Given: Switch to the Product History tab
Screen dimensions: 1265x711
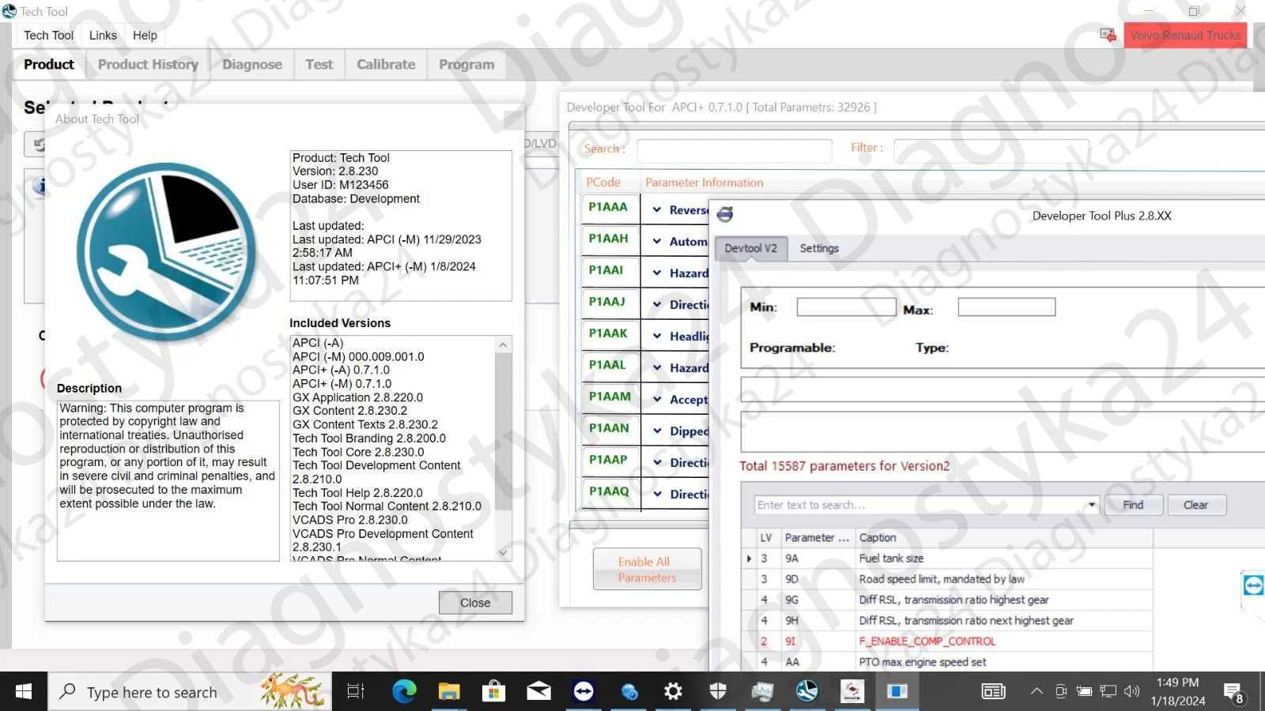Looking at the screenshot, I should point(148,64).
